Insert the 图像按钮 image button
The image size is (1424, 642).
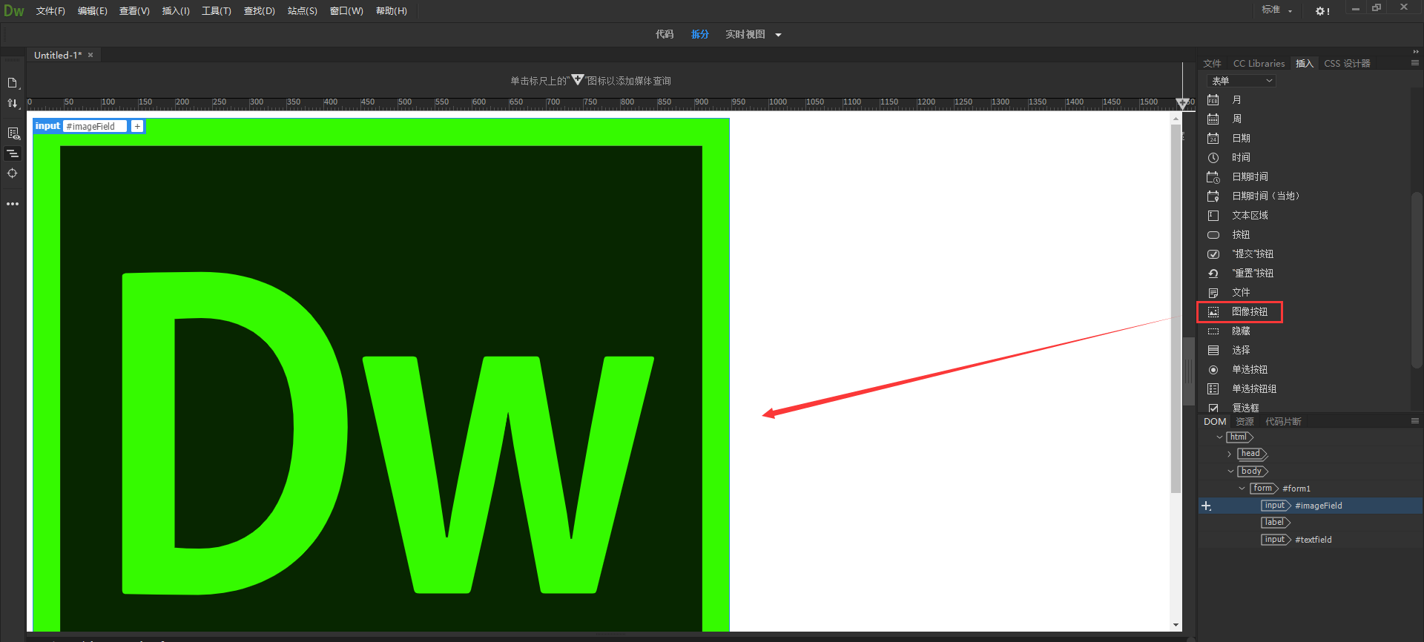pyautogui.click(x=1249, y=311)
